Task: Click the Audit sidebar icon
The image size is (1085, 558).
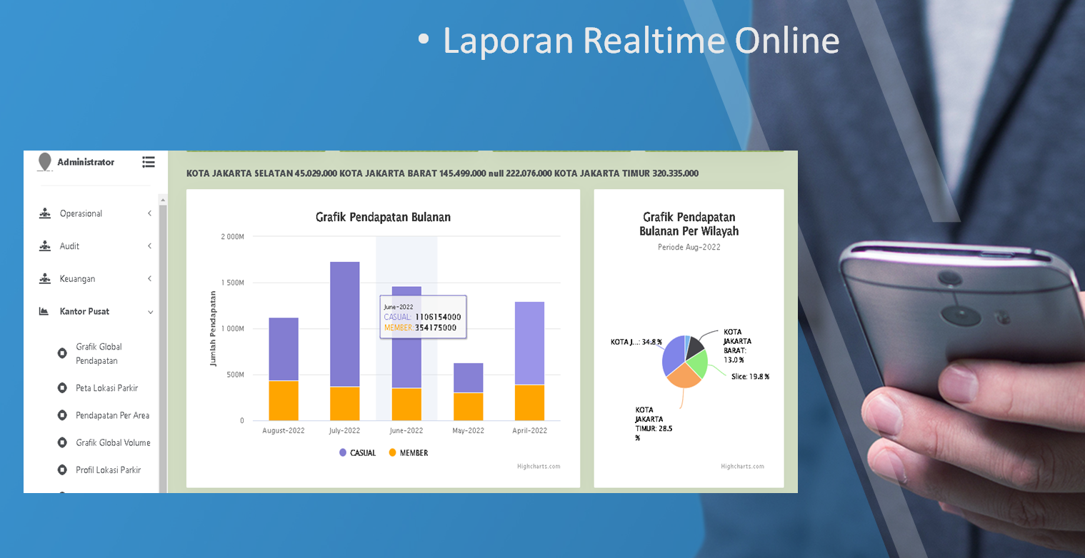Action: click(x=45, y=246)
